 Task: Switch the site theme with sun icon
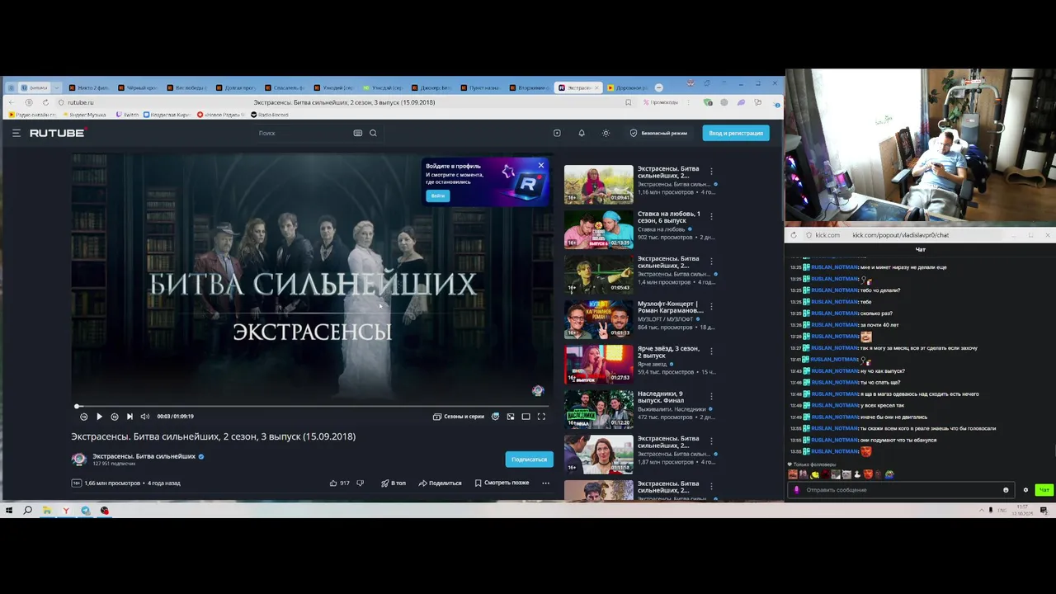click(606, 133)
